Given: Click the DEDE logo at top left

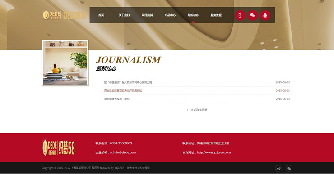Looking at the screenshot, I should point(65,15).
